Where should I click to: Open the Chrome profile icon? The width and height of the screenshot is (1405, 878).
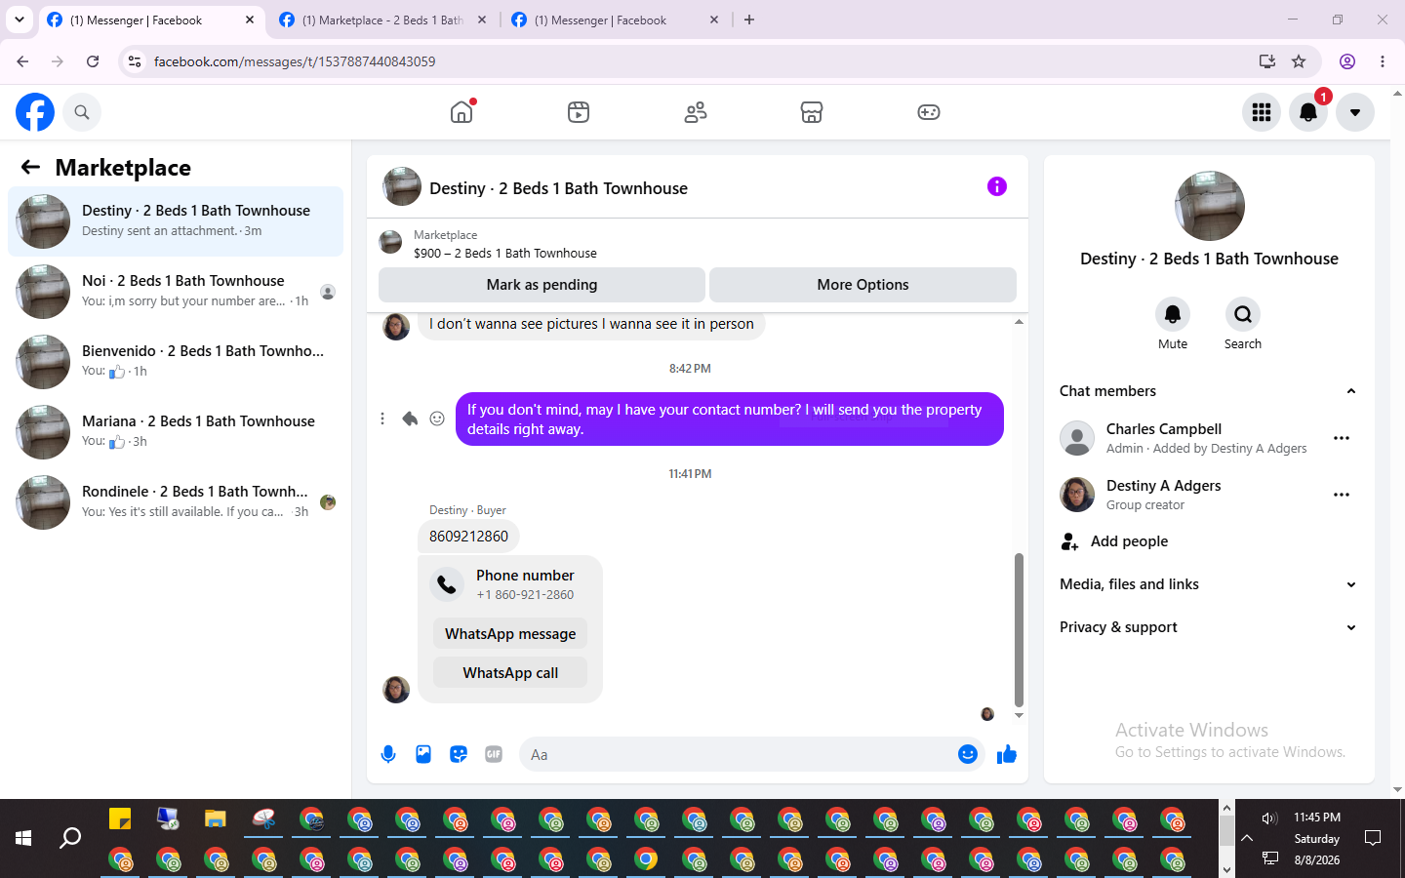pos(1347,61)
